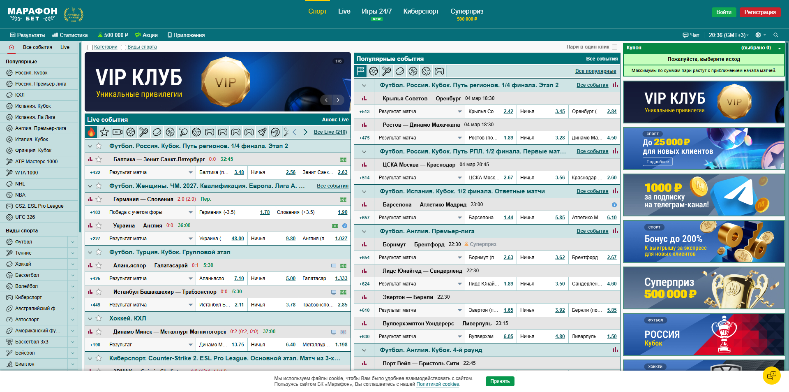
Task: Open market dropdown for Балтика — Зенит match
Action: pyautogui.click(x=191, y=172)
